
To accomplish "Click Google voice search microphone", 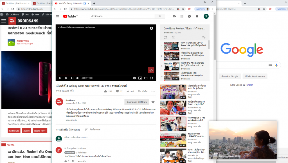I will [276, 65].
